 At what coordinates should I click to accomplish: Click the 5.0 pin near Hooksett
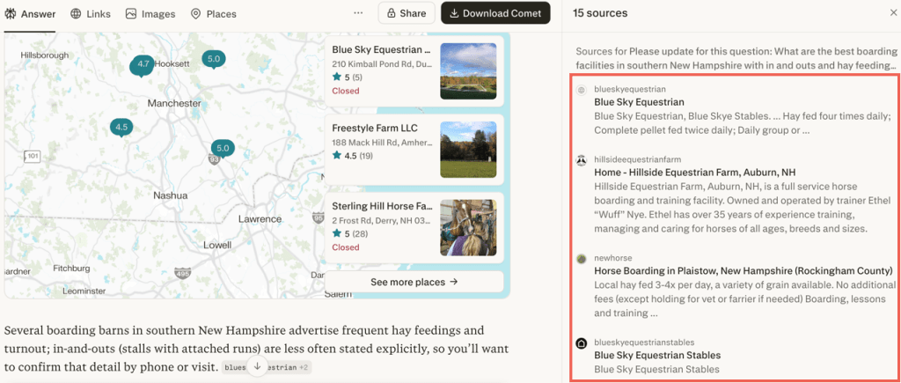tap(213, 59)
